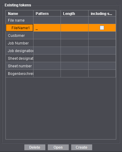Click the Length cell of the FileName1 row

[75, 28]
